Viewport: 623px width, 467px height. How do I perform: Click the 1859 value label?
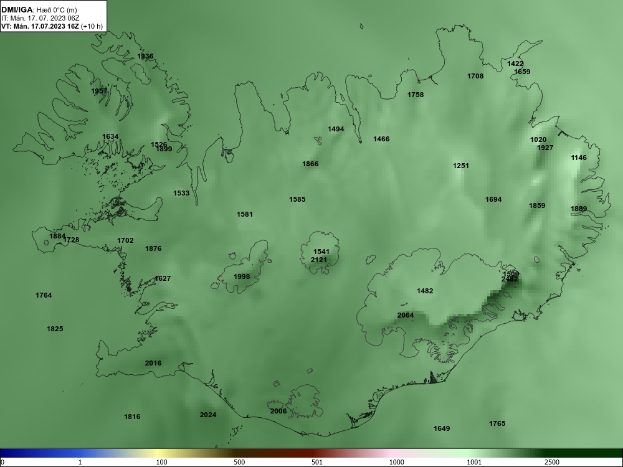pyautogui.click(x=537, y=205)
